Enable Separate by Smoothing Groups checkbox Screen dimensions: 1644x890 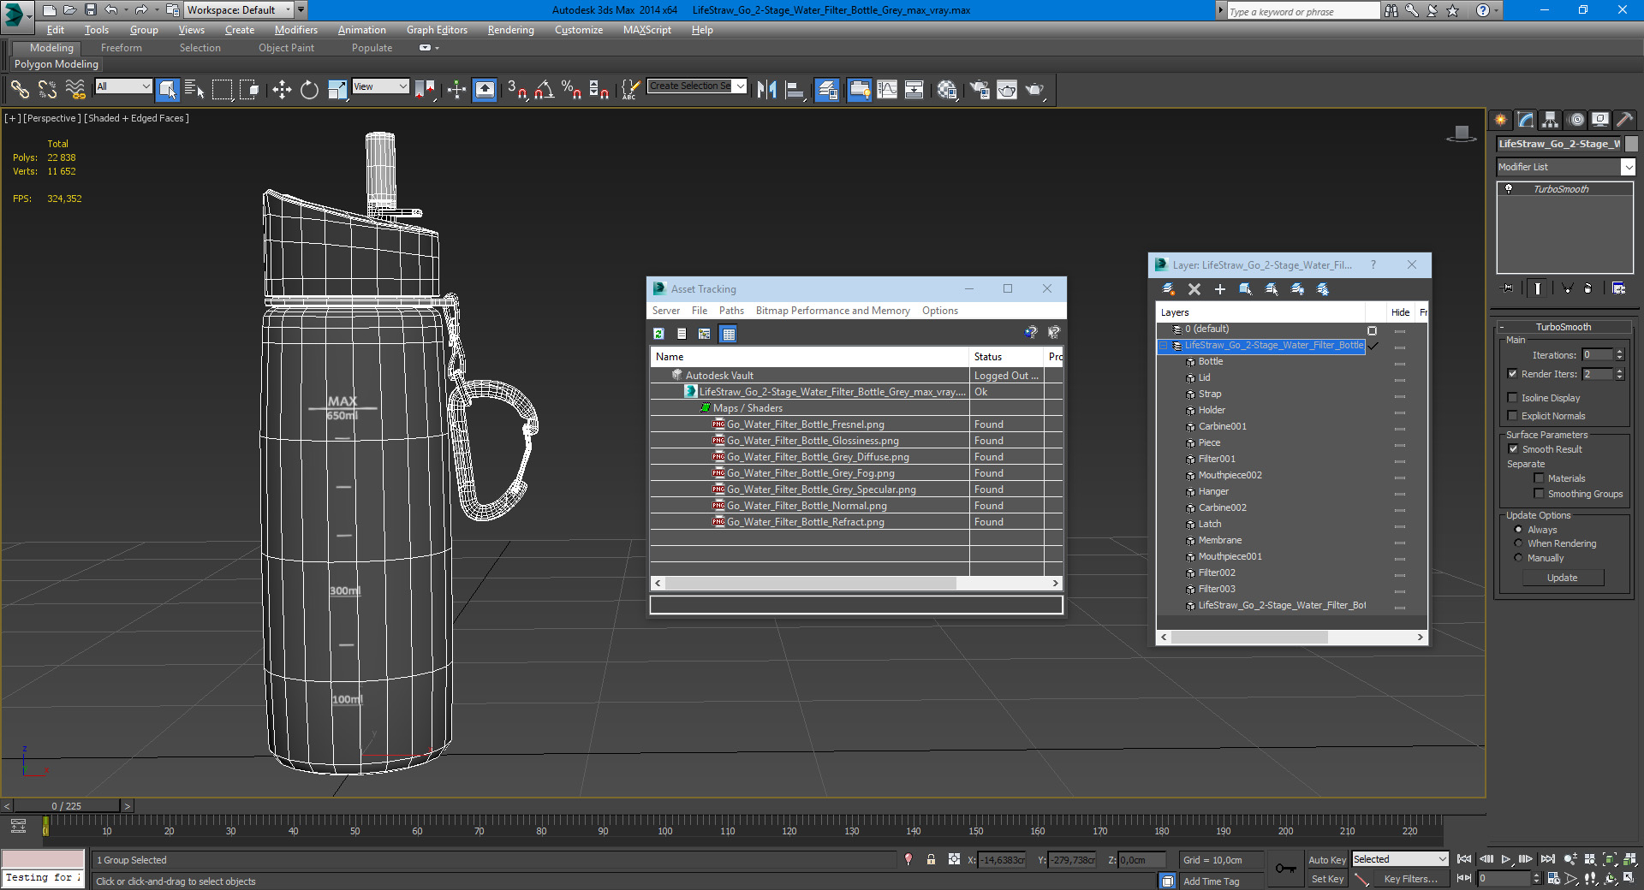(1539, 494)
